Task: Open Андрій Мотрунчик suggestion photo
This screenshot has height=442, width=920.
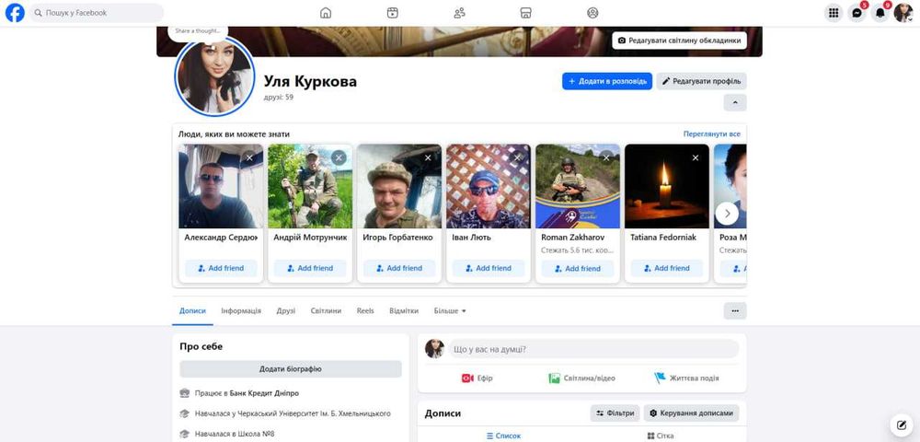Action: [310, 186]
